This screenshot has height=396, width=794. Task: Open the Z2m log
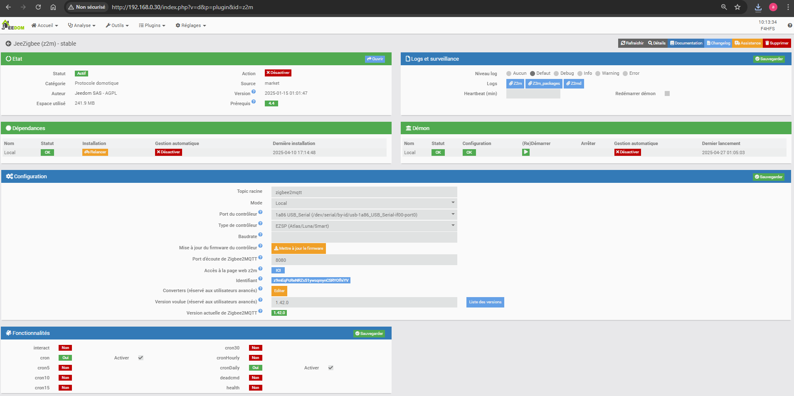[x=515, y=84]
